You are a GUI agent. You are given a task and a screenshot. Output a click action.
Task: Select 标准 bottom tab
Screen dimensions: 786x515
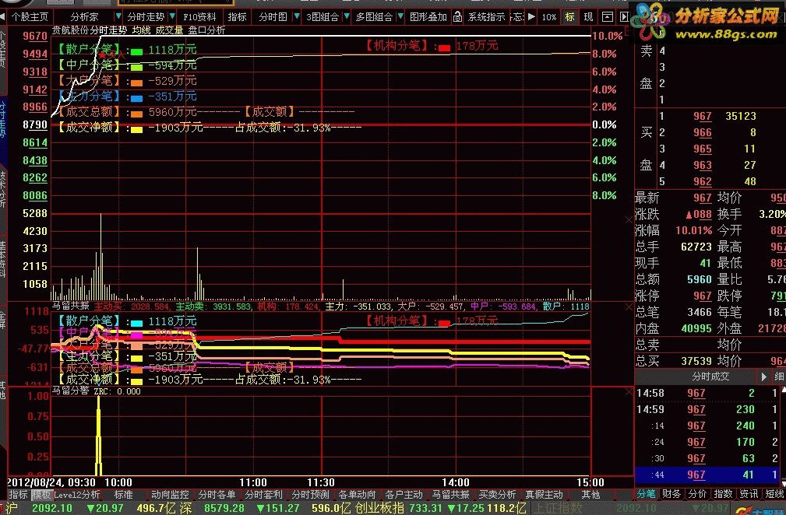pos(123,495)
